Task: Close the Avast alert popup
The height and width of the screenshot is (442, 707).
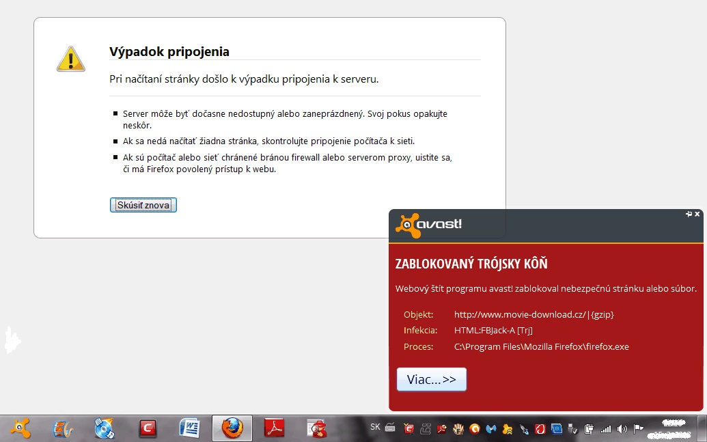Action: pos(697,214)
